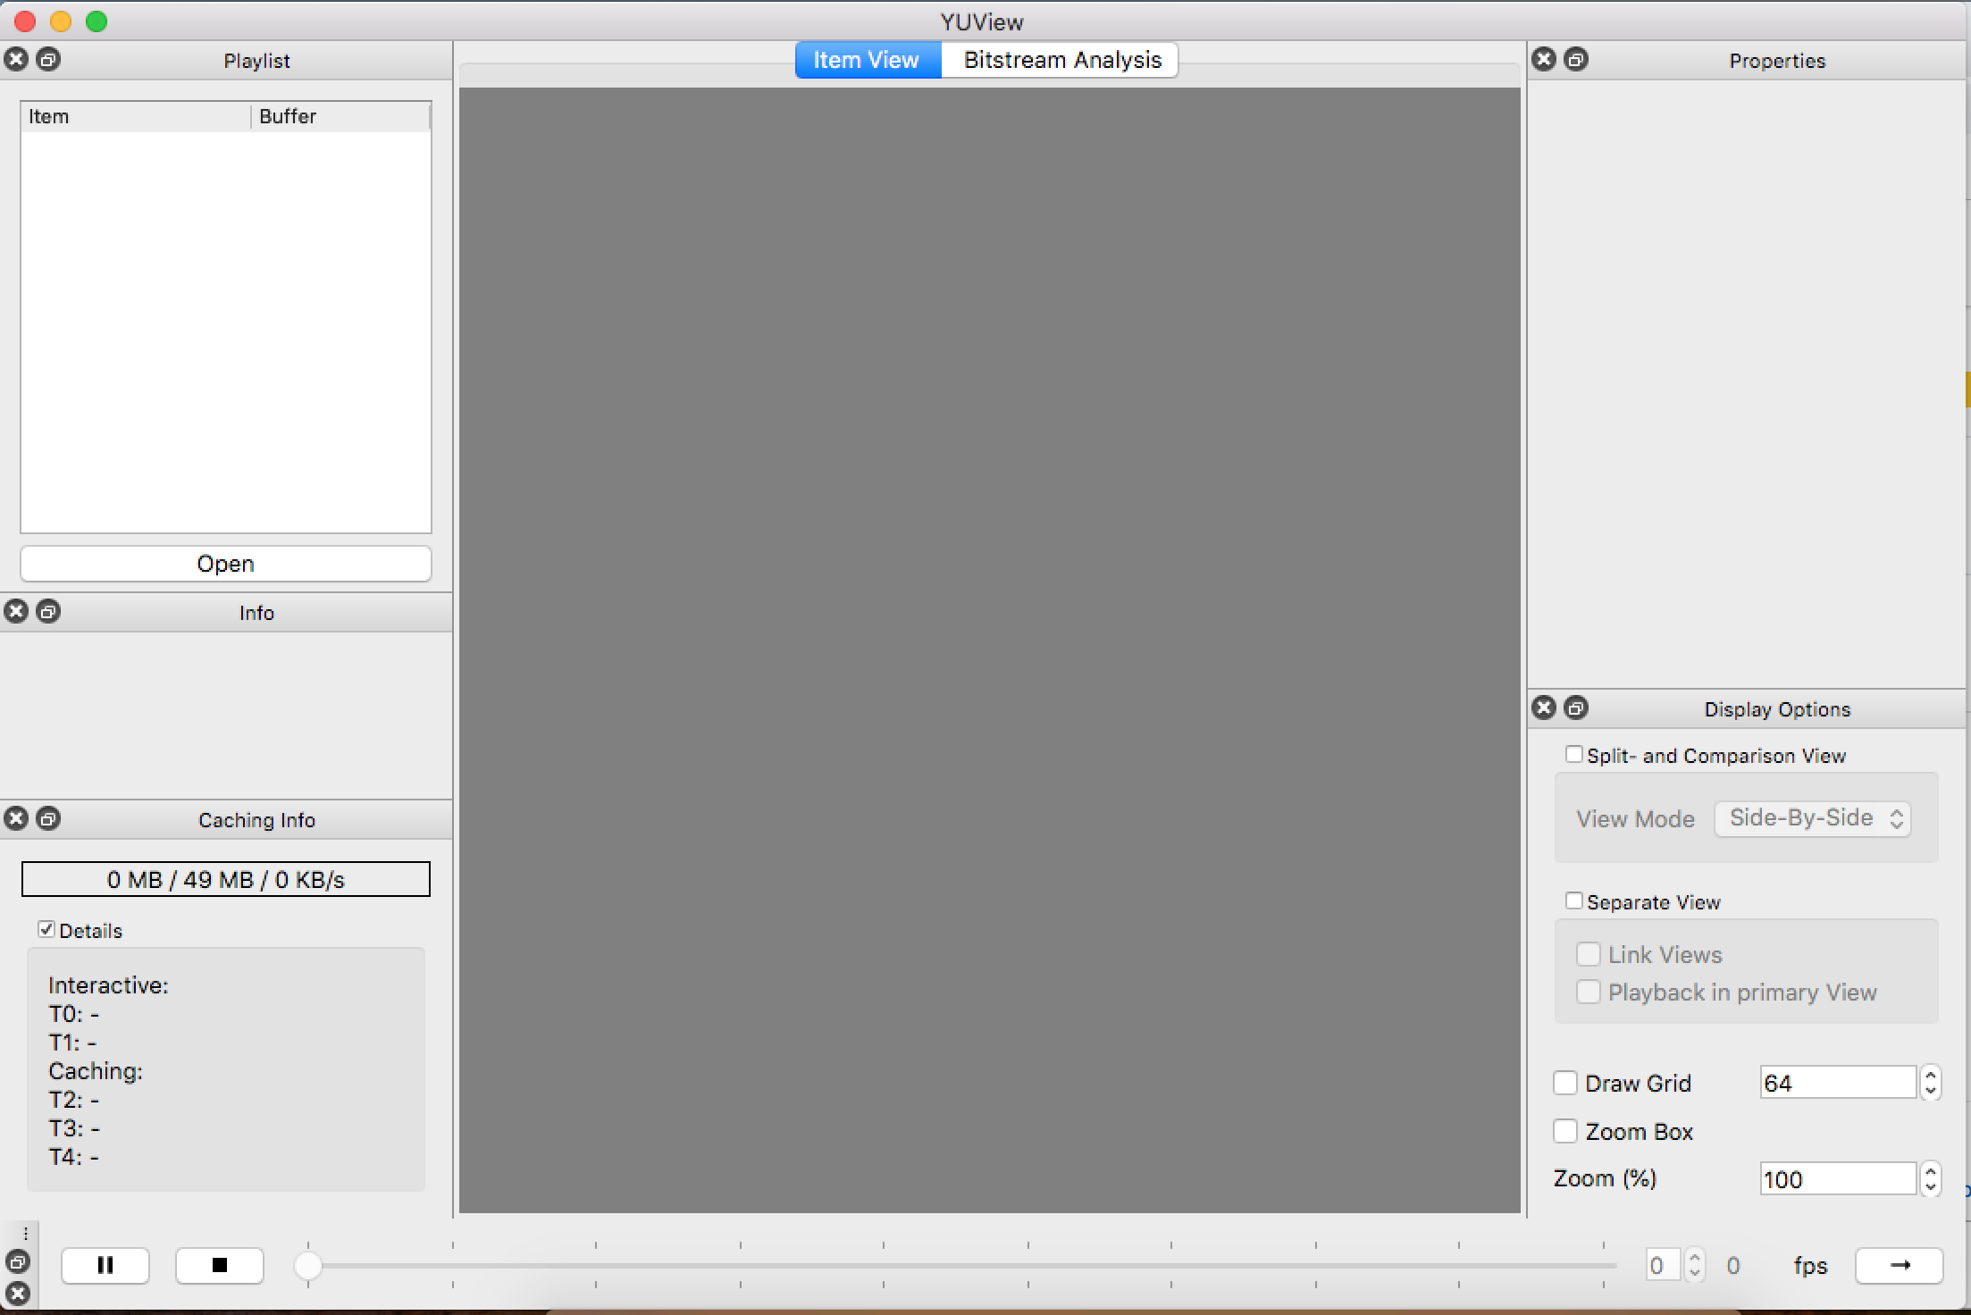1971x1315 pixels.
Task: Open the playback options three-dot menu
Action: click(25, 1233)
